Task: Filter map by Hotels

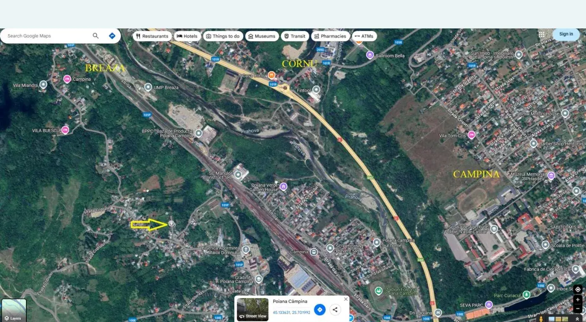Action: [x=187, y=36]
